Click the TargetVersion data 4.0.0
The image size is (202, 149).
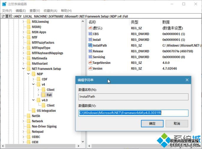(x=166, y=63)
